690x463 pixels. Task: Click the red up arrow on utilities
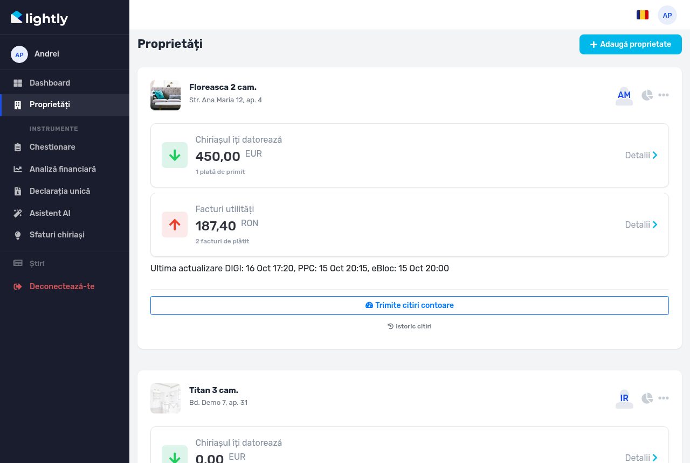pyautogui.click(x=175, y=225)
